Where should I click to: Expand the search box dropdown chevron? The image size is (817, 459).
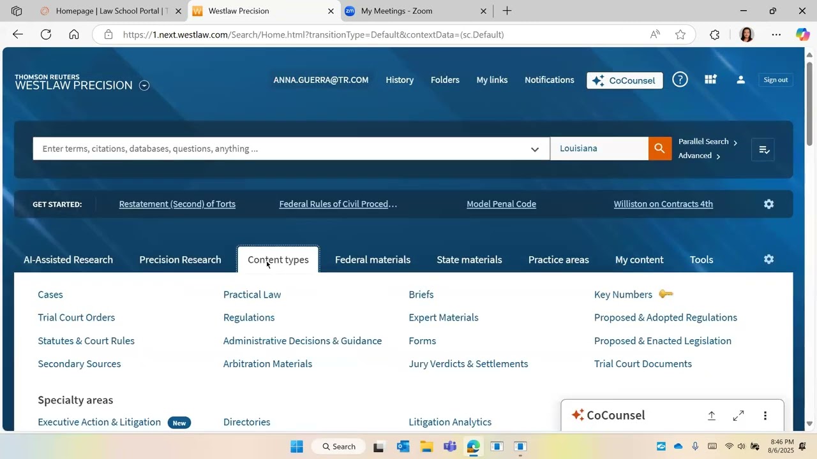pyautogui.click(x=535, y=149)
